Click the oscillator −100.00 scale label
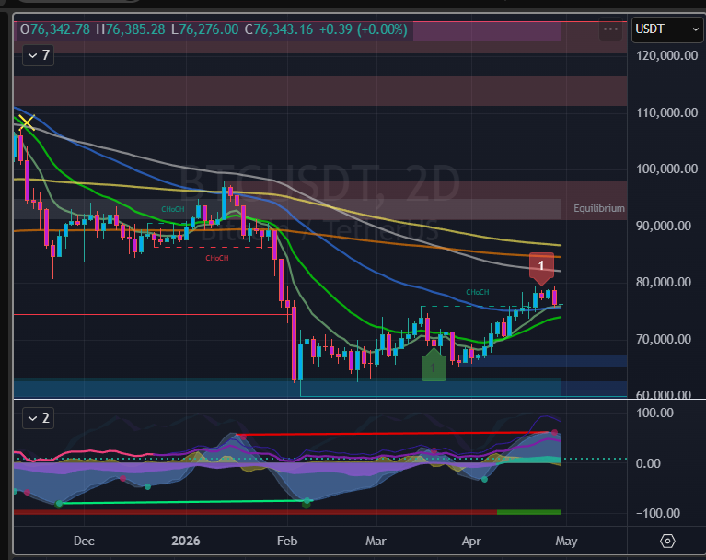The width and height of the screenshot is (706, 560). (658, 513)
